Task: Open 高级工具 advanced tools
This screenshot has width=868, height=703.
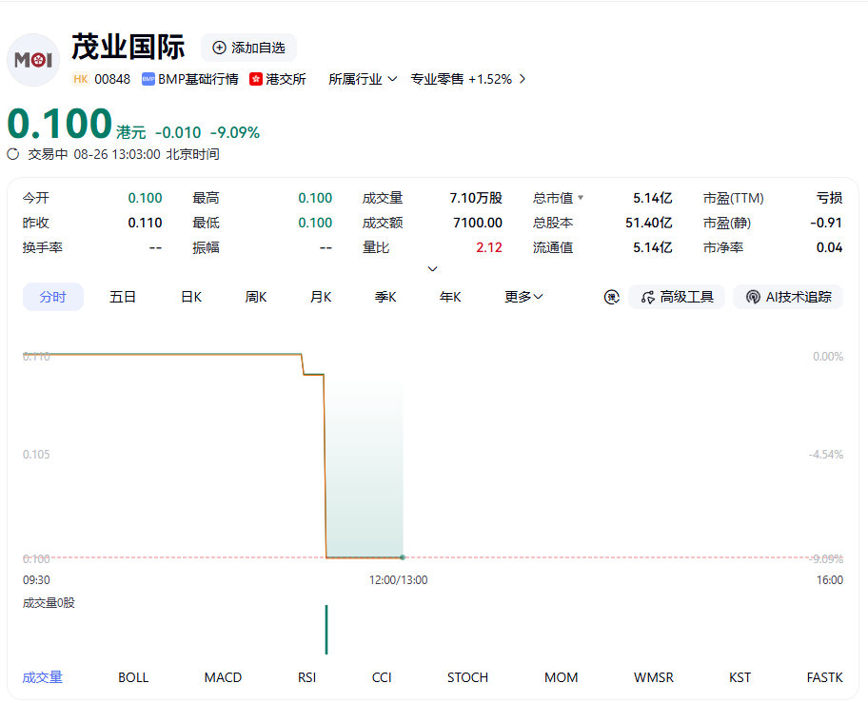Action: click(x=677, y=297)
